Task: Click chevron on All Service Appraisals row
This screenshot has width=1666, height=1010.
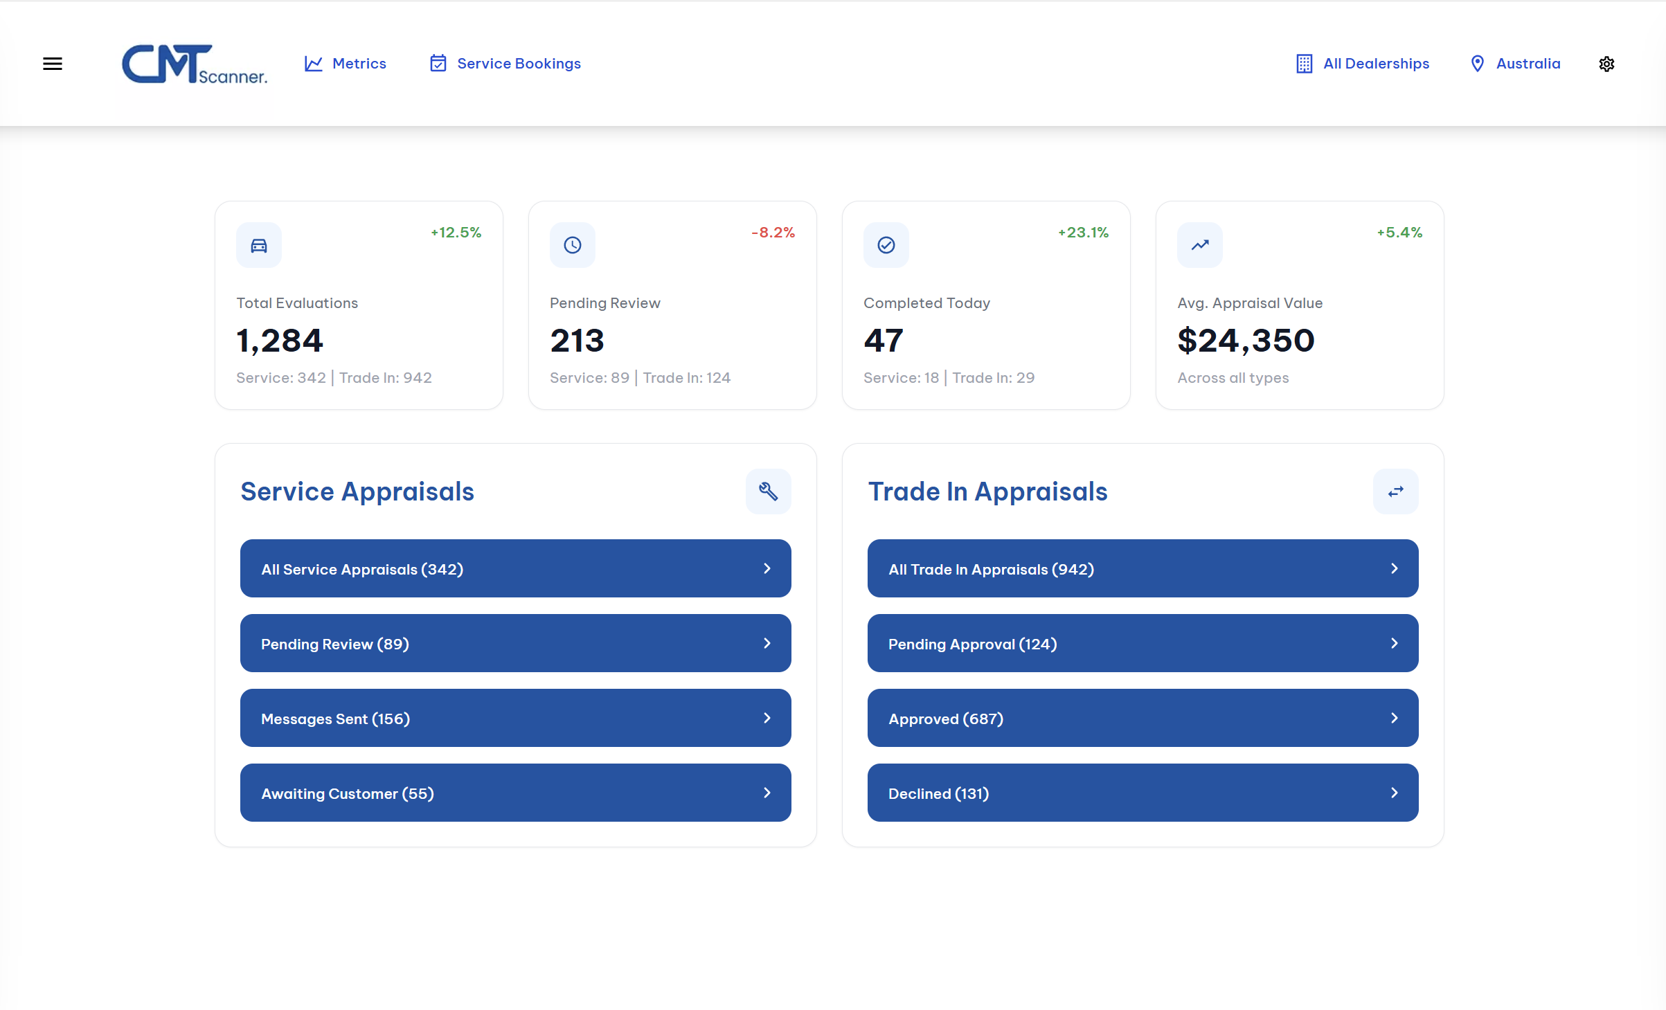Action: pyautogui.click(x=767, y=568)
